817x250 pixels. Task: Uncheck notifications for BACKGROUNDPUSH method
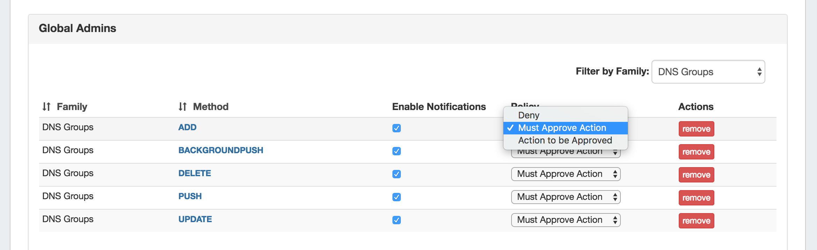tap(396, 151)
